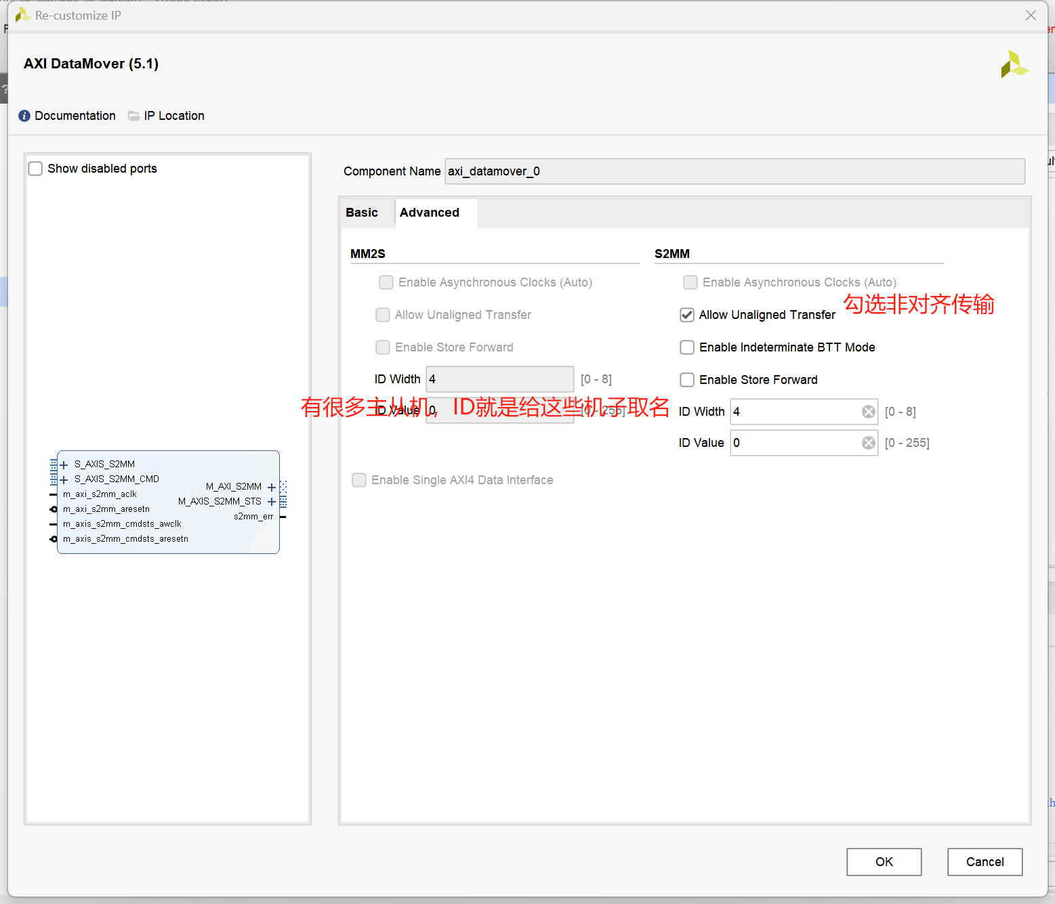Screen dimensions: 1055x904
Task: Click the Documentation info icon
Action: tap(24, 116)
